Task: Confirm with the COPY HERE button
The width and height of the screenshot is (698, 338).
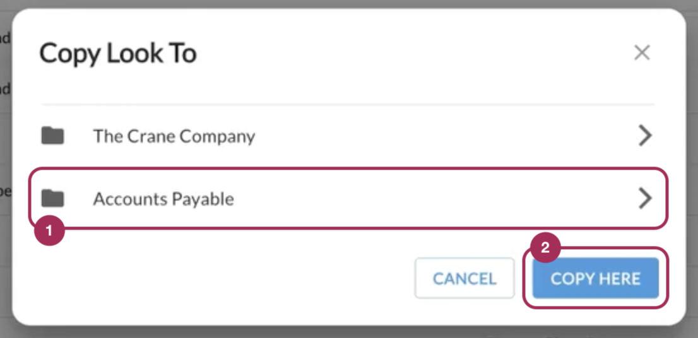Action: pos(596,278)
